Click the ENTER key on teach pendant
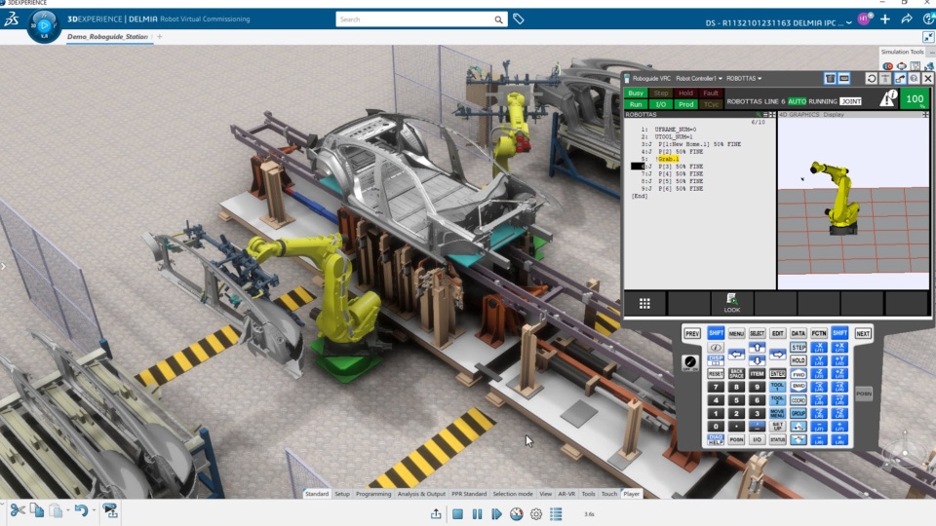Image resolution: width=936 pixels, height=526 pixels. [778, 373]
